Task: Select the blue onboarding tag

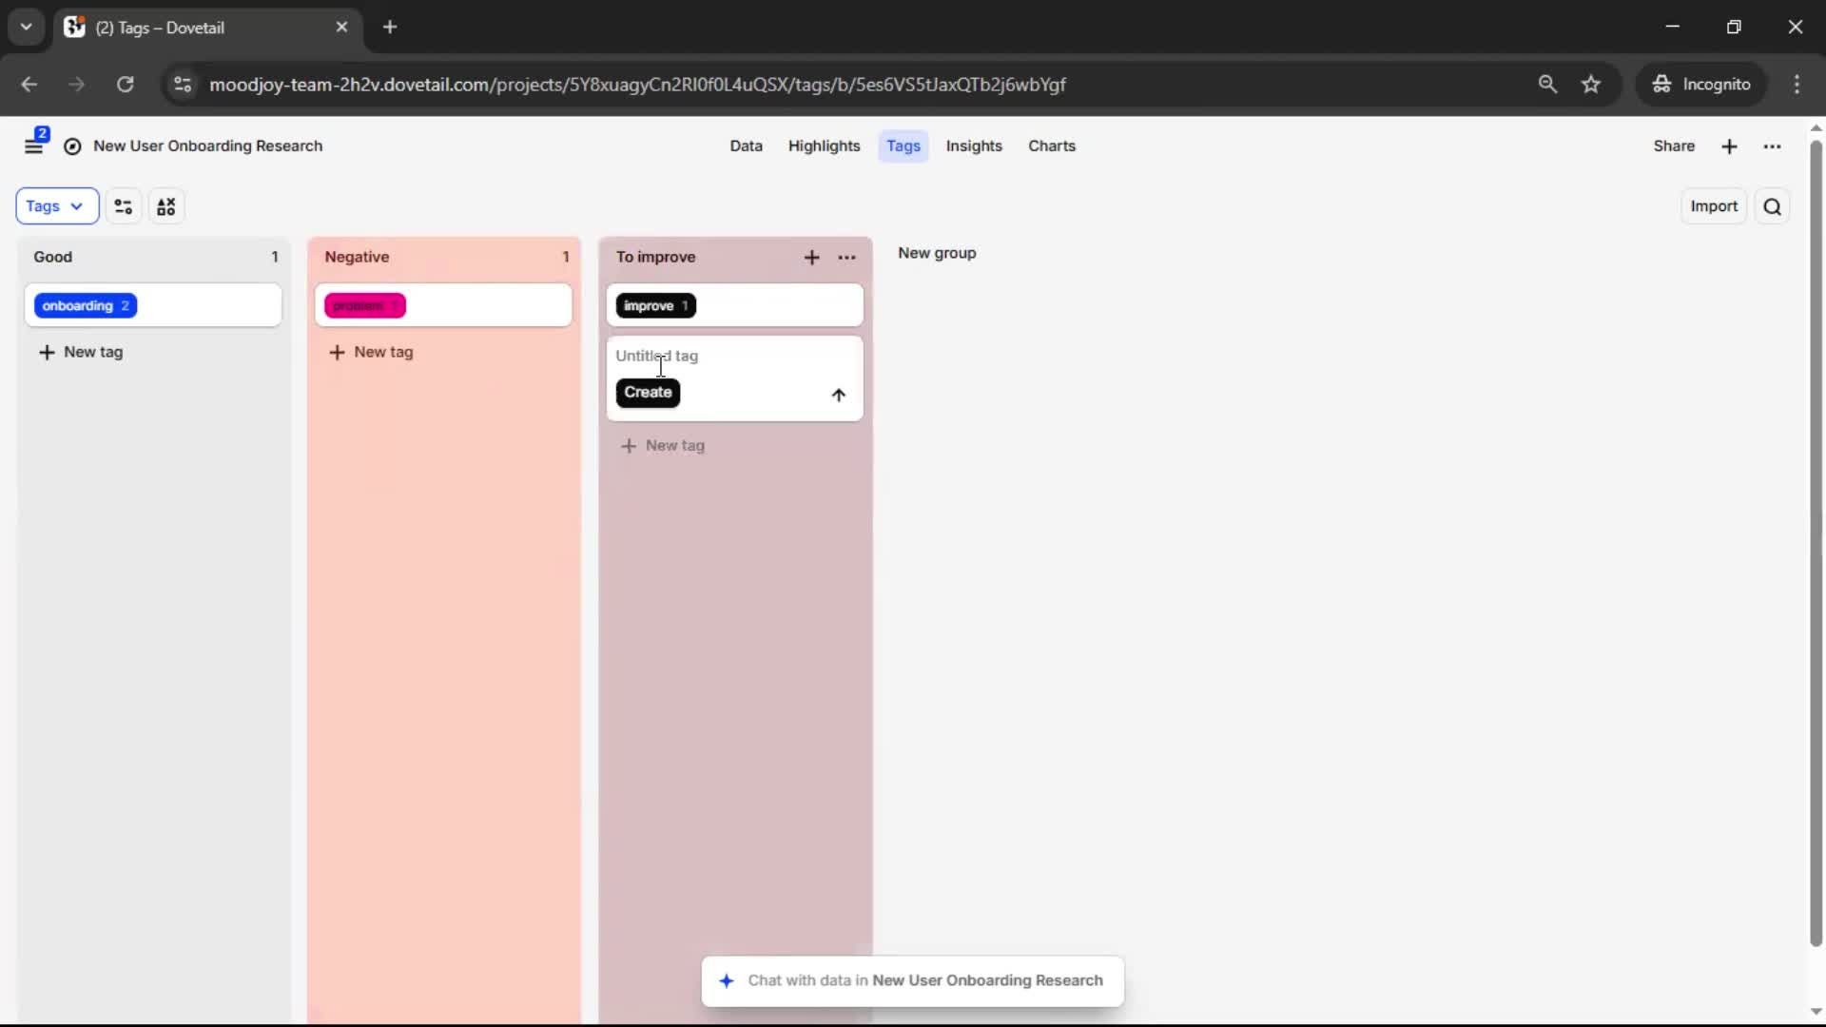Action: coord(86,305)
